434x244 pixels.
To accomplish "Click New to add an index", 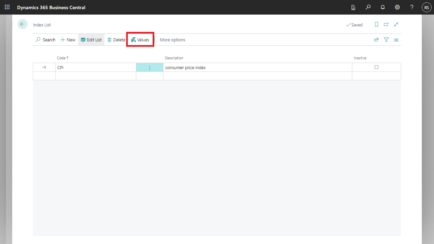I will tap(68, 40).
